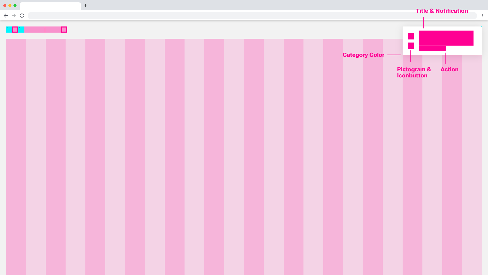Click the "Pictogram & Iconbutton" annotation label
Image resolution: width=488 pixels, height=275 pixels.
(x=414, y=72)
